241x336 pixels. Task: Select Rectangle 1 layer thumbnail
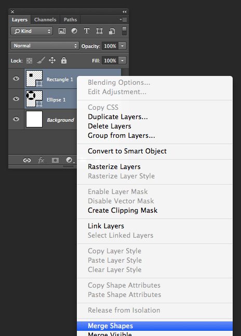[34, 79]
